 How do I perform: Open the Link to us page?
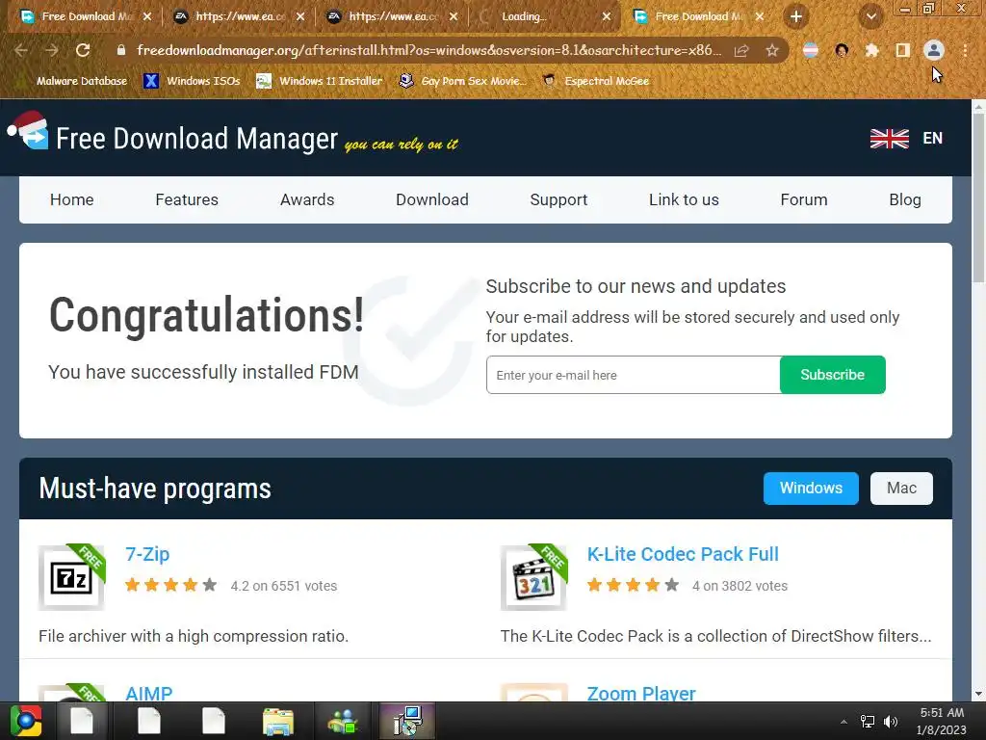pos(684,199)
